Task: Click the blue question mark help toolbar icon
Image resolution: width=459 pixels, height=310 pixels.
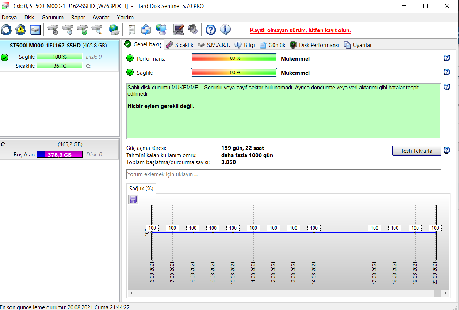Action: [211, 30]
